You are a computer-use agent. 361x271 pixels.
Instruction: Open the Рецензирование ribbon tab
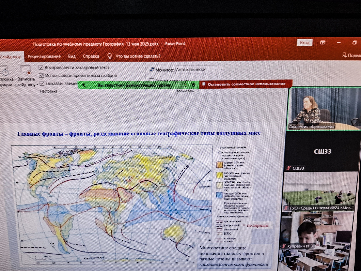(44, 57)
